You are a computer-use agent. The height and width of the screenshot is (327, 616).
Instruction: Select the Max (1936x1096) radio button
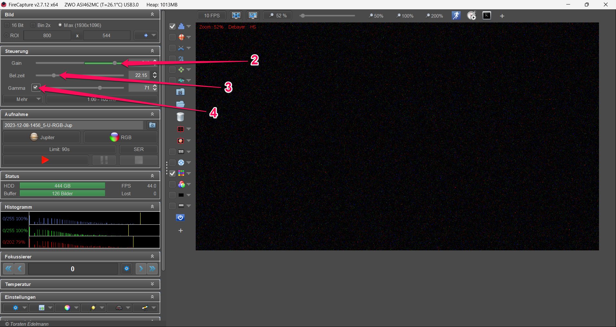pos(60,25)
